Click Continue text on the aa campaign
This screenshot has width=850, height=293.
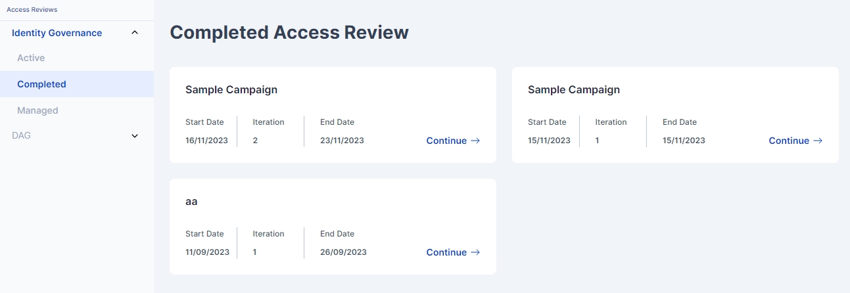446,252
